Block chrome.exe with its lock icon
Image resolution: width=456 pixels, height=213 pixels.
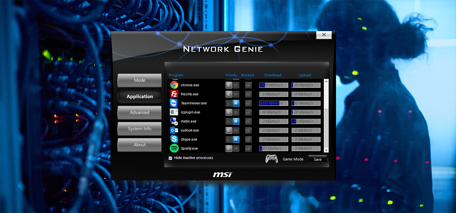[x=248, y=85]
